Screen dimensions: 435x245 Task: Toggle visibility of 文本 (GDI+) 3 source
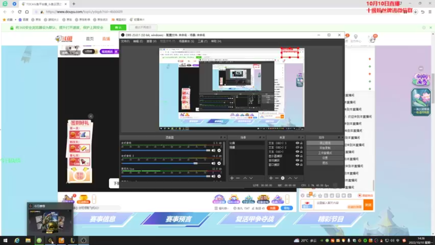tap(297, 143)
